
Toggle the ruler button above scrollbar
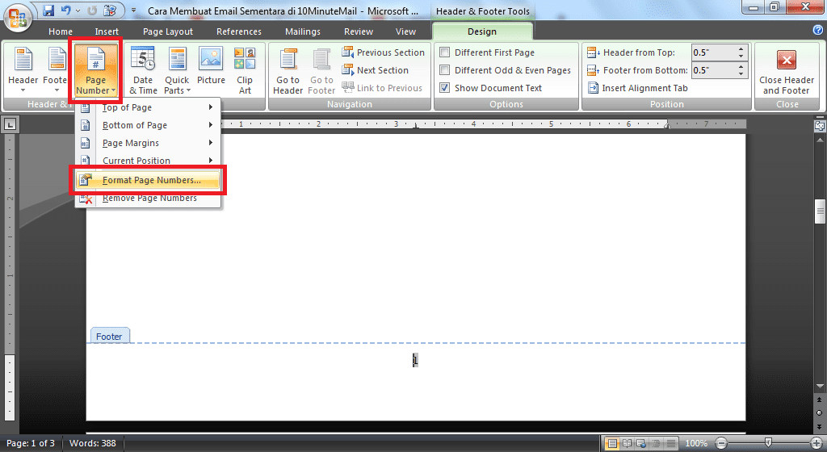point(820,125)
